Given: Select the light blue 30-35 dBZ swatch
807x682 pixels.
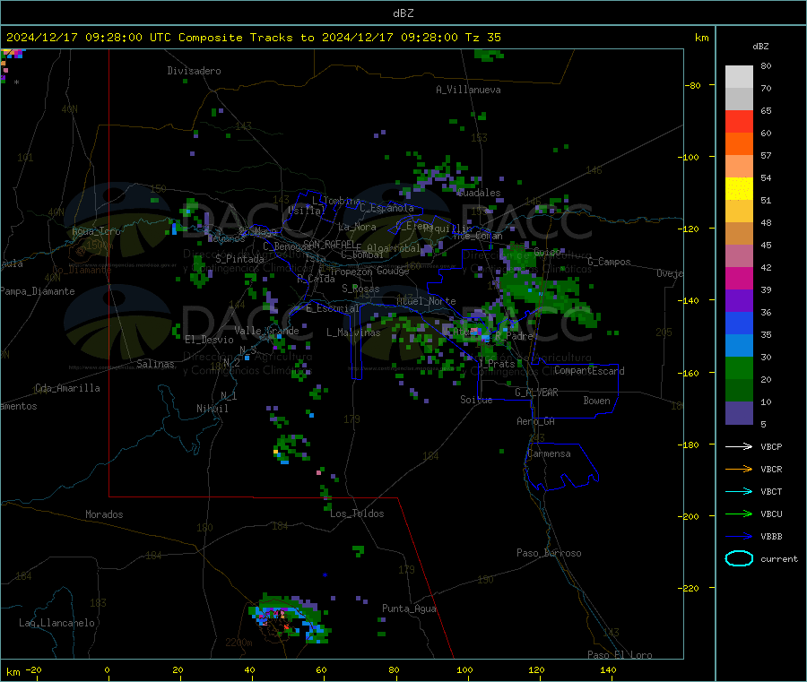Looking at the screenshot, I should click(x=739, y=346).
